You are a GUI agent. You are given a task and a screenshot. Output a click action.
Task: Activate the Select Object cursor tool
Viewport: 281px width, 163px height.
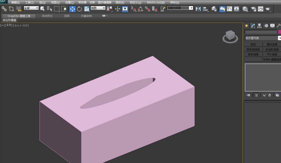tap(42, 9)
